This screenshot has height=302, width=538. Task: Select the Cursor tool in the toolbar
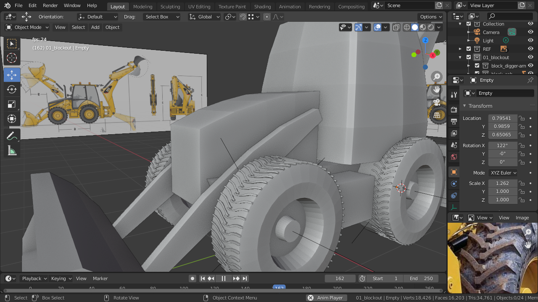12,58
